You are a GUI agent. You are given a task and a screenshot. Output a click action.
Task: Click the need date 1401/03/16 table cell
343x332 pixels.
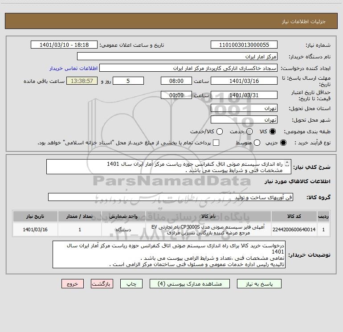[35, 230]
